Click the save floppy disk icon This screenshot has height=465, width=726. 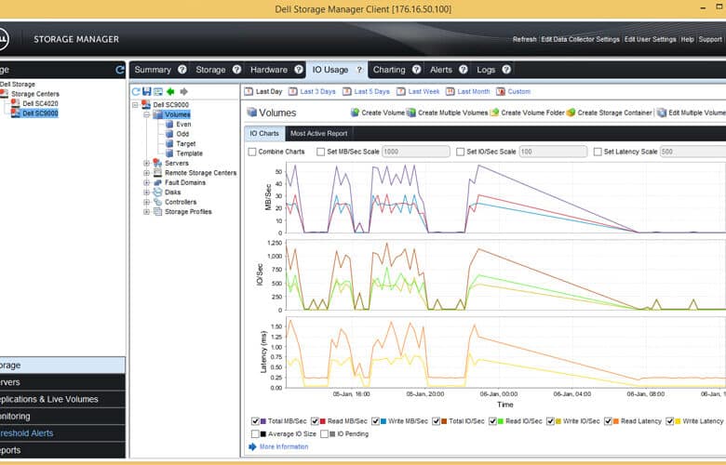click(147, 92)
